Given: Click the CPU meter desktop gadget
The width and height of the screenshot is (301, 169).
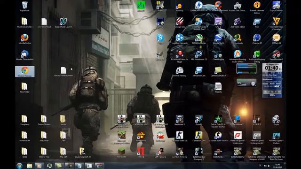Looking at the screenshot, I should coord(246,69).
